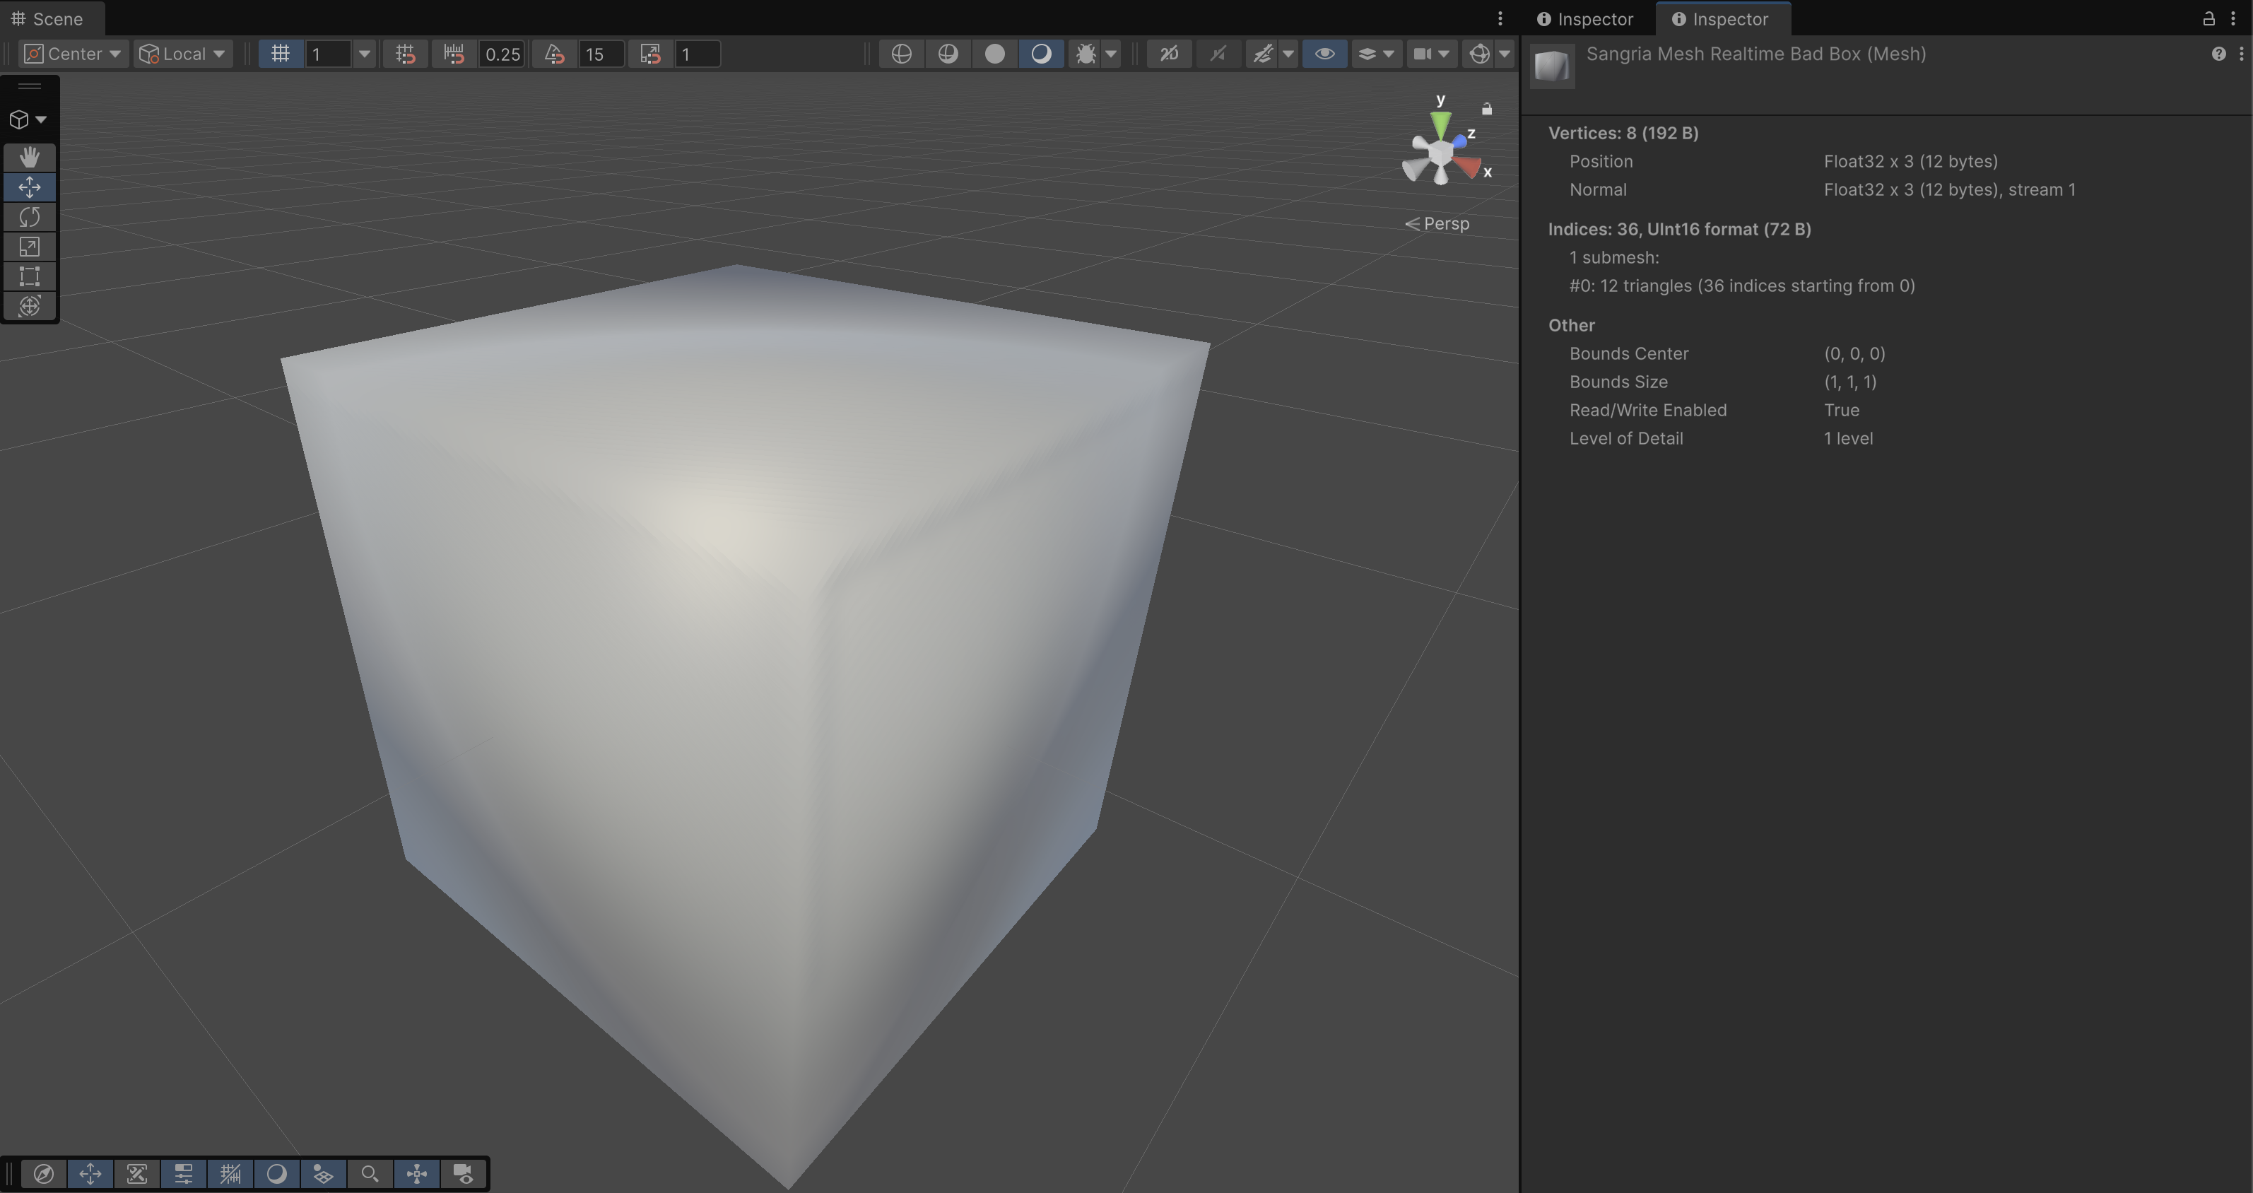
Task: Toggle the scene grid visibility button
Action: 280,54
